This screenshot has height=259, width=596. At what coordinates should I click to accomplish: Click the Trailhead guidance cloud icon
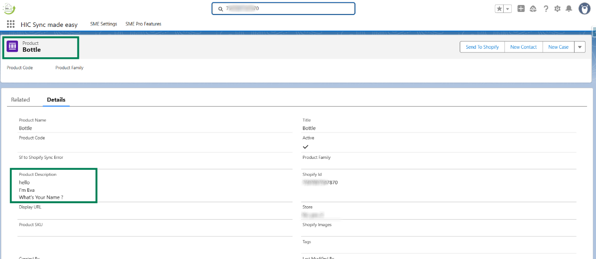[x=533, y=8]
